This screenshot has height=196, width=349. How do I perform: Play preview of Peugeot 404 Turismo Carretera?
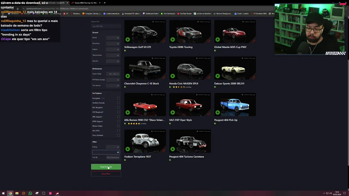[x=173, y=149]
